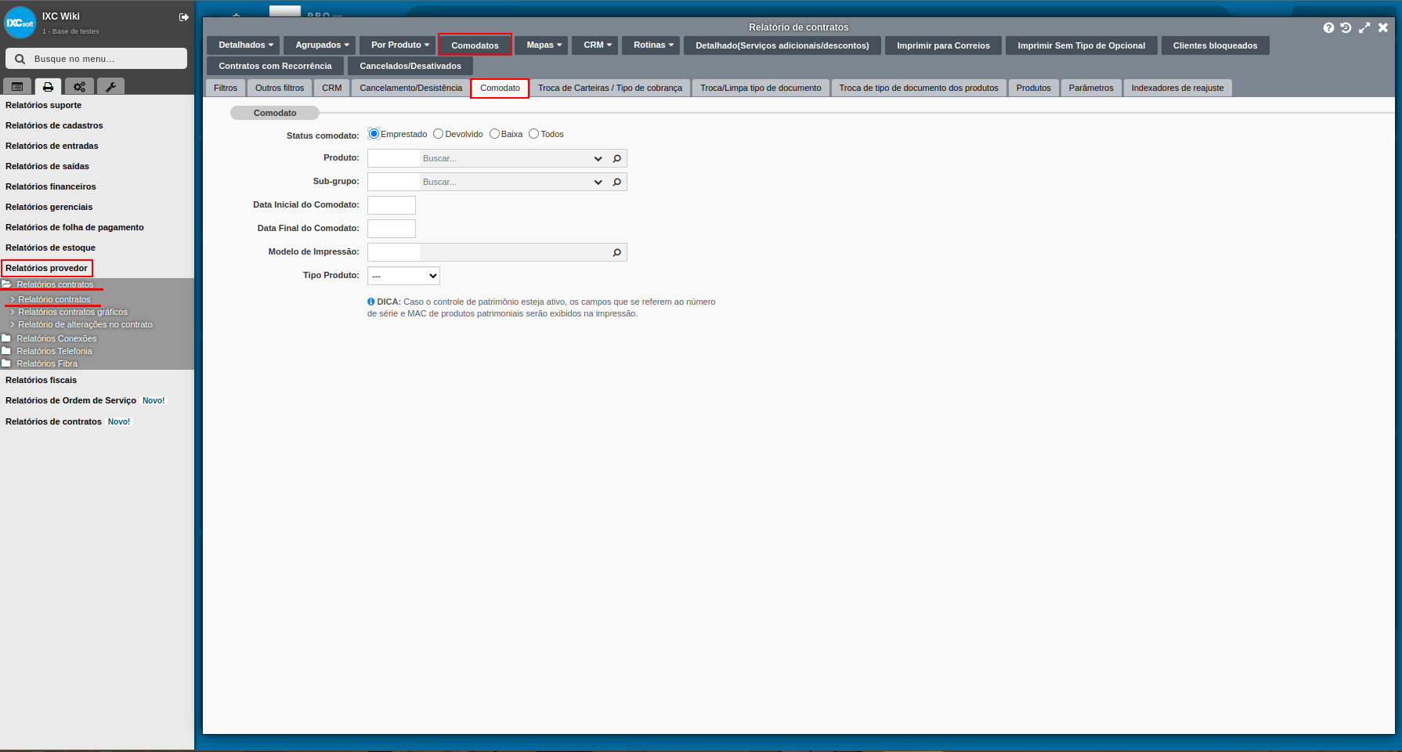The height and width of the screenshot is (752, 1402).
Task: Open Relatórios financeiros in sidebar
Action: click(50, 186)
